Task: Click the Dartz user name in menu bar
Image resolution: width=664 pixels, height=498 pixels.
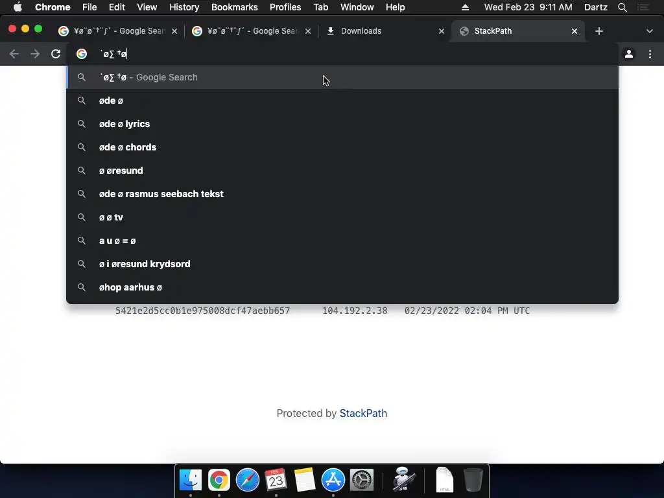Action: click(595, 7)
